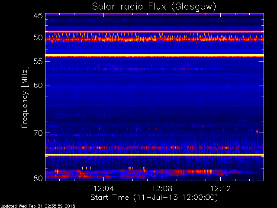The height and width of the screenshot is (208, 277).
Task: Click the 'Frequency [MHz]' axis label
Action: 25,97
